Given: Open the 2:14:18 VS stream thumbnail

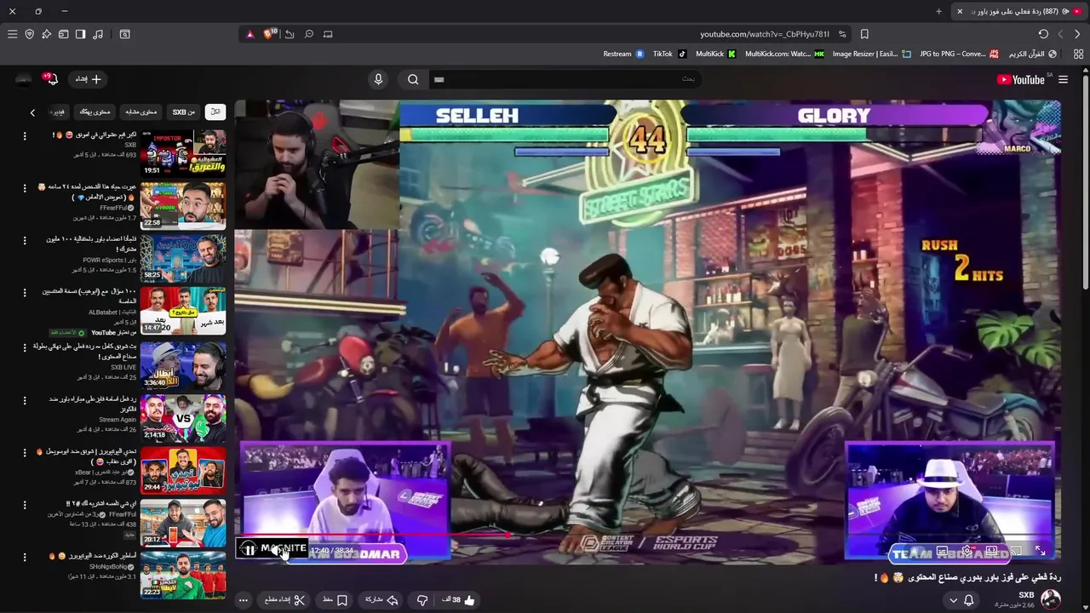Looking at the screenshot, I should point(183,419).
